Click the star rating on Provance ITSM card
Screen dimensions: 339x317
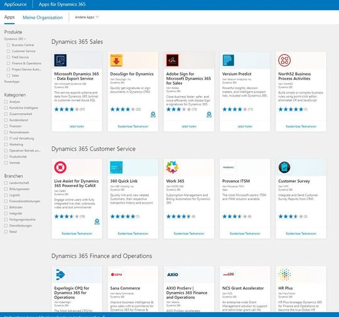[x=235, y=216]
